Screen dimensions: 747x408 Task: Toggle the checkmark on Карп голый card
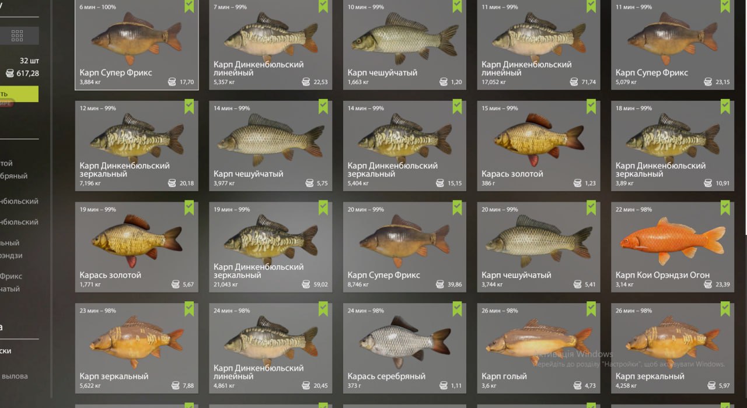[x=591, y=309]
